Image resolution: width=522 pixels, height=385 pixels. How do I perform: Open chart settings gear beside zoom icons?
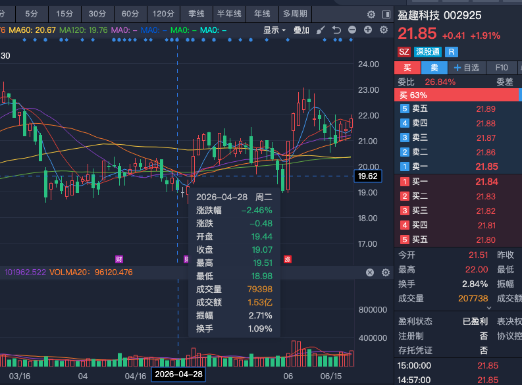[384, 30]
